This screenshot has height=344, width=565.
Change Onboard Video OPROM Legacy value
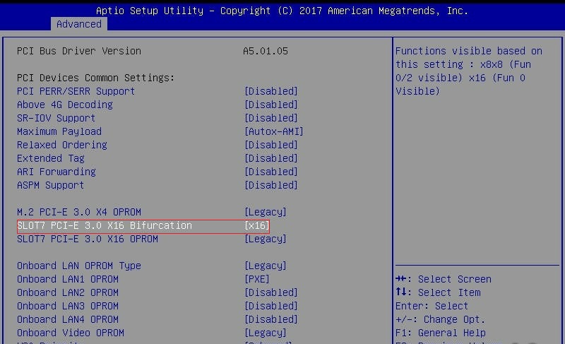pos(265,333)
